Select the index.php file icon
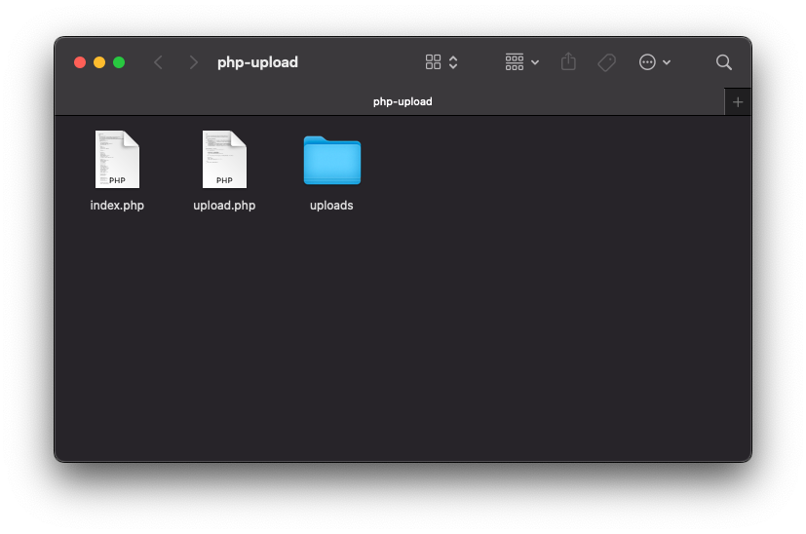The width and height of the screenshot is (806, 534). [117, 160]
